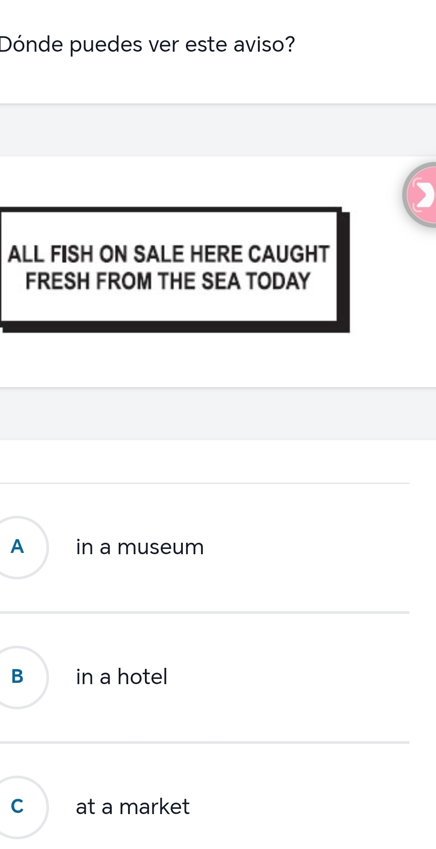436x849 pixels.
Task: Choose the 'in a hotel' answer text
Action: [121, 677]
